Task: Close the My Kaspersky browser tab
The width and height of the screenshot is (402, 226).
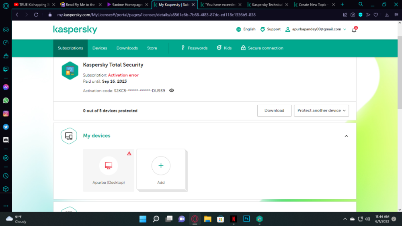Action: coord(193,4)
